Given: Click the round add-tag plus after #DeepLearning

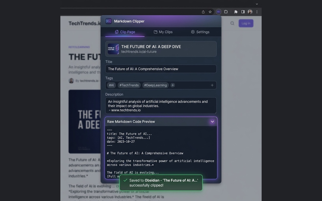Looking at the screenshot, I should click(x=173, y=85).
